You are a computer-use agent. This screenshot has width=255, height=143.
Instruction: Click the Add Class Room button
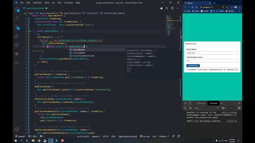(x=193, y=66)
